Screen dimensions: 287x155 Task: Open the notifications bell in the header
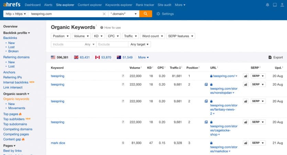point(267,5)
